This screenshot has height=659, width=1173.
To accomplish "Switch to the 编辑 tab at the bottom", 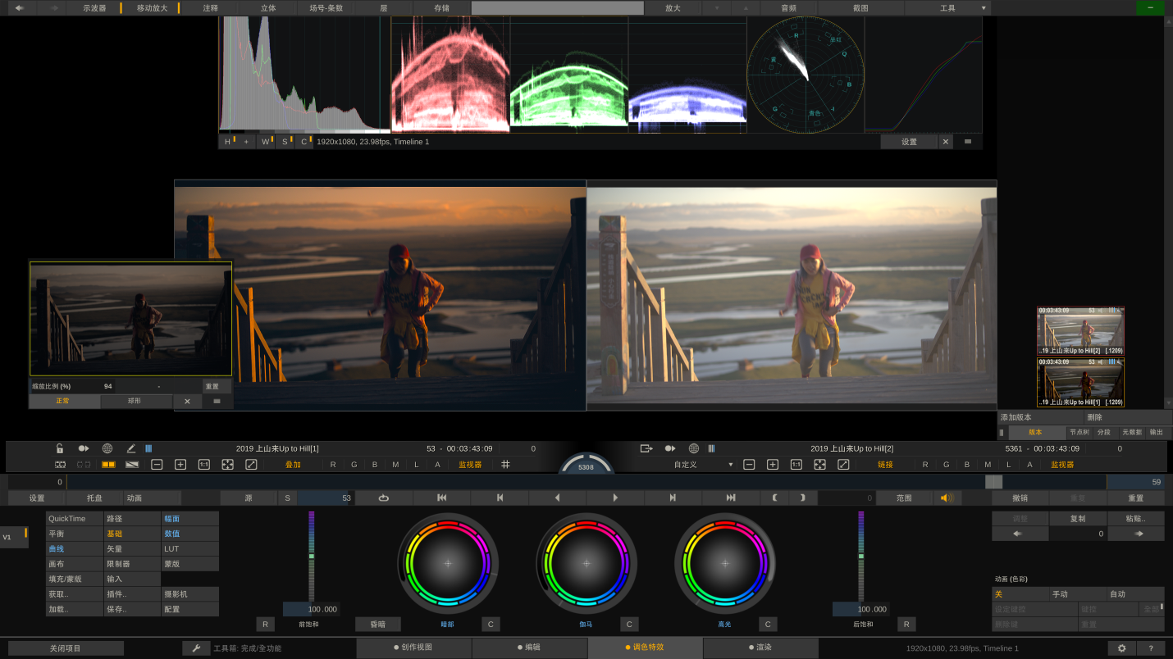I will [x=529, y=648].
